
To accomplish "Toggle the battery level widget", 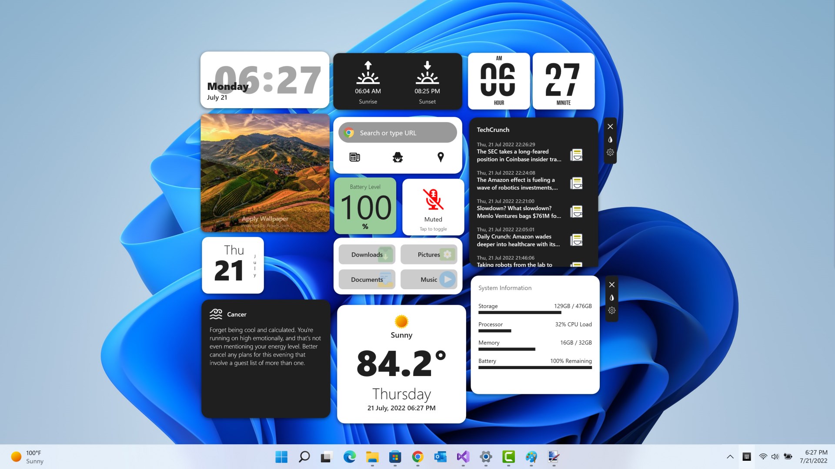I will click(x=365, y=206).
